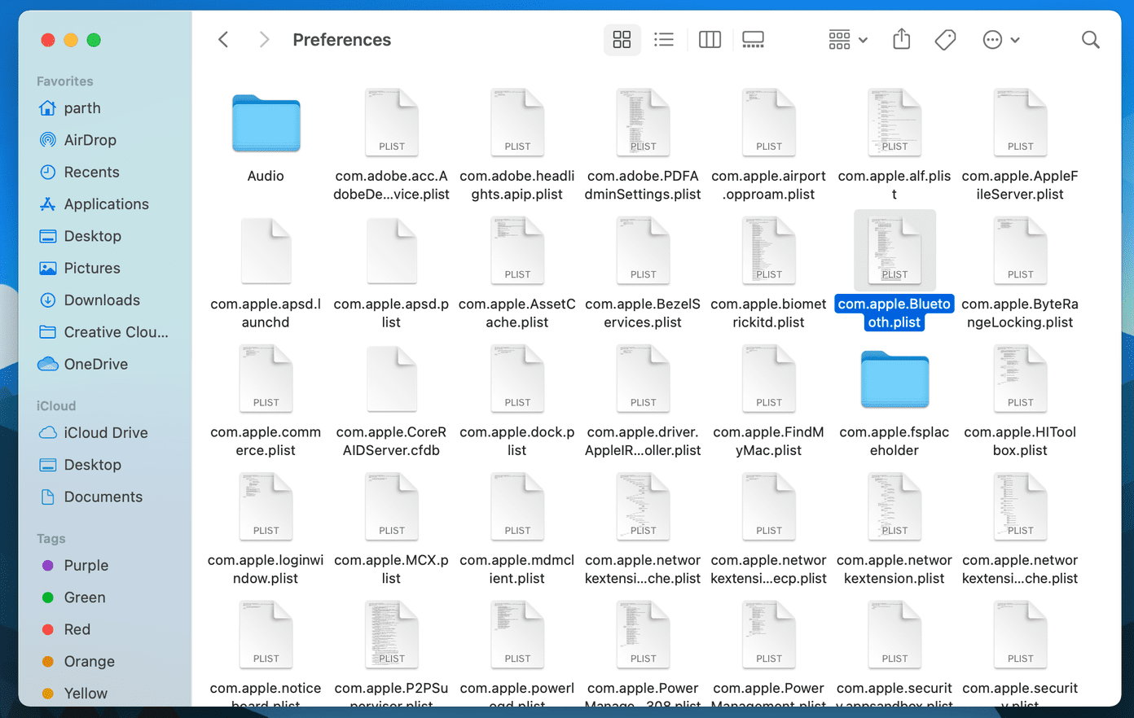Click the Edit Tags icon
This screenshot has height=718, width=1134.
(945, 39)
